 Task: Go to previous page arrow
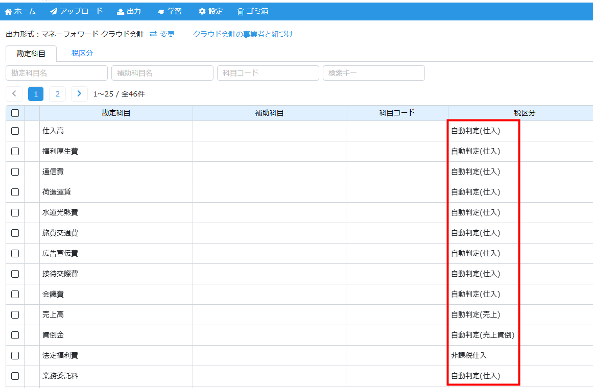(14, 94)
